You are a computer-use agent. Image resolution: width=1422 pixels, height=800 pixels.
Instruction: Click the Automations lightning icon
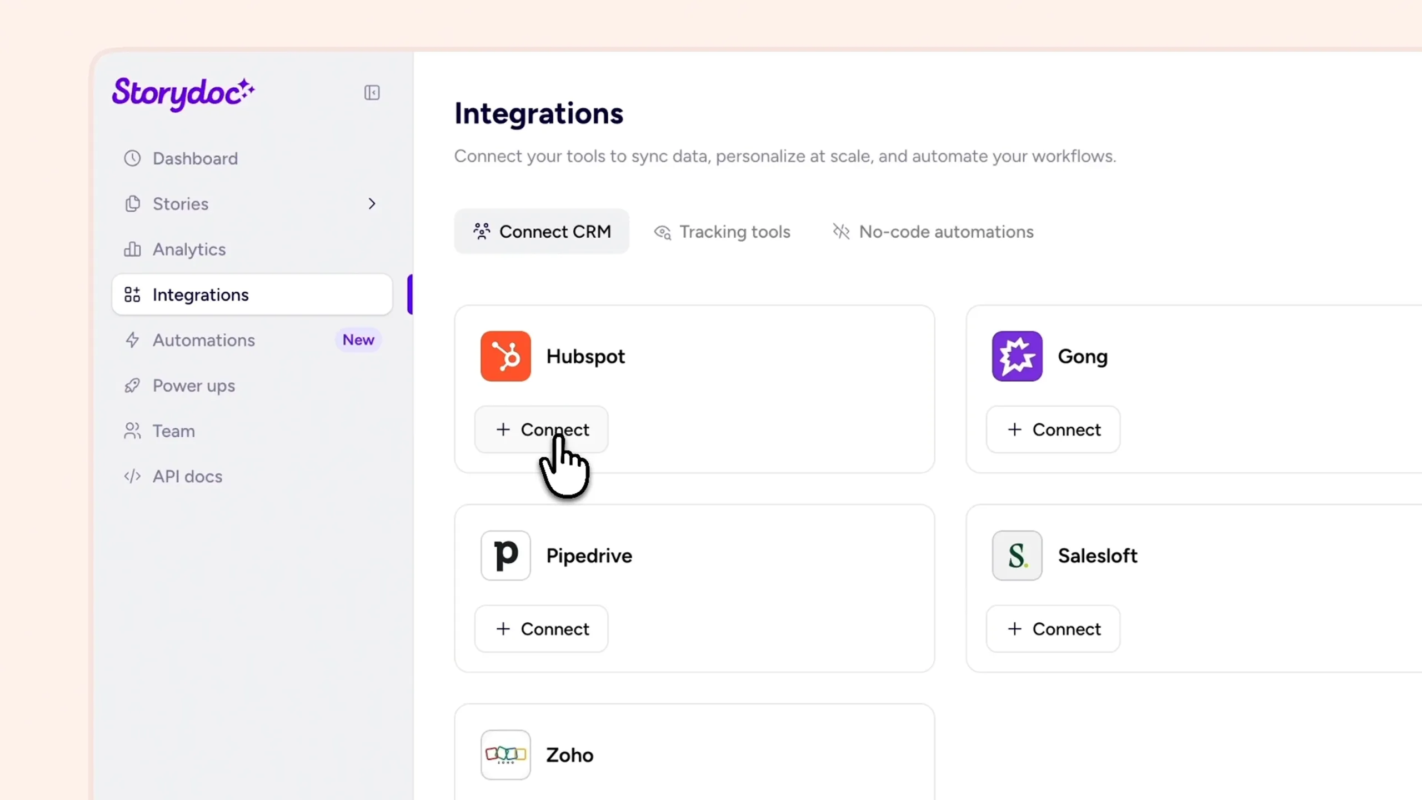[x=132, y=340]
